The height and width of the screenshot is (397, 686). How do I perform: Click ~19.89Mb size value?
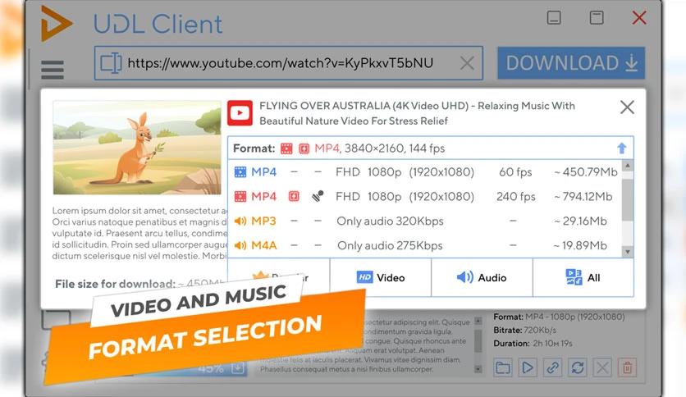pos(580,245)
